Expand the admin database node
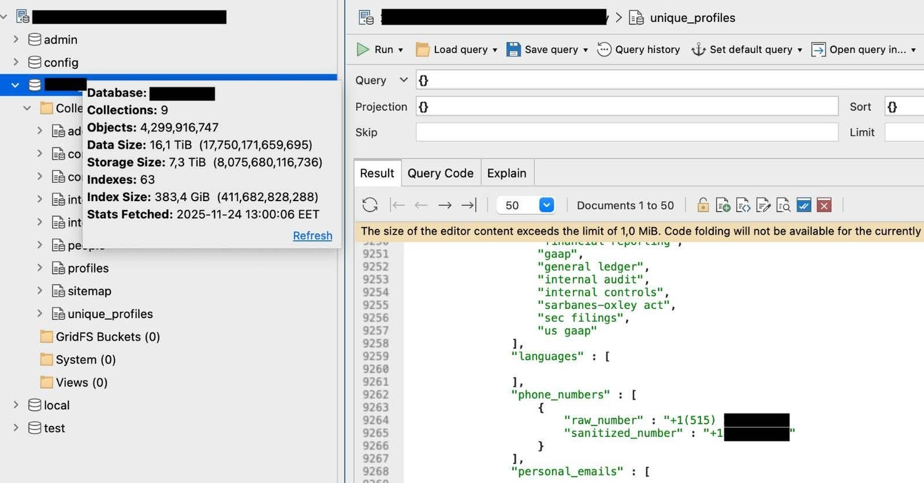Screen dimensions: 924x483 tap(17, 39)
